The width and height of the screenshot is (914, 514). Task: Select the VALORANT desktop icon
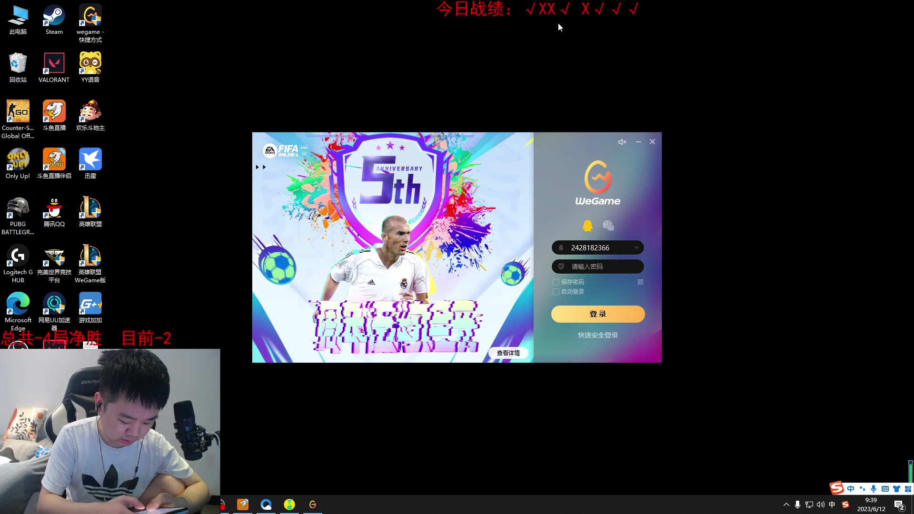[x=54, y=68]
